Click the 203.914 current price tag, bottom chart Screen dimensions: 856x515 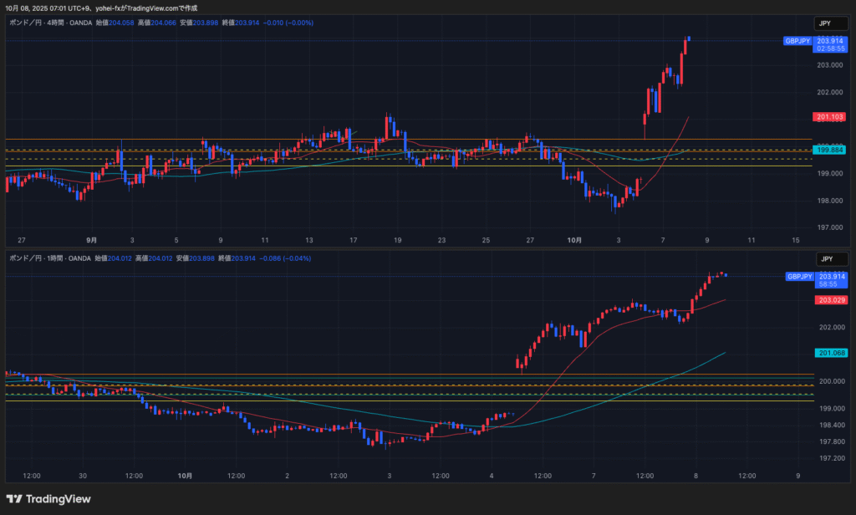pos(831,276)
